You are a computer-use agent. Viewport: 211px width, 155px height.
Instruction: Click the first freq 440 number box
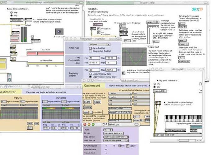46,128
